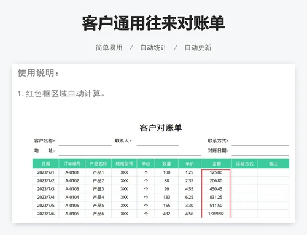Select the XXX spec cell in A-0104 row

point(124,197)
